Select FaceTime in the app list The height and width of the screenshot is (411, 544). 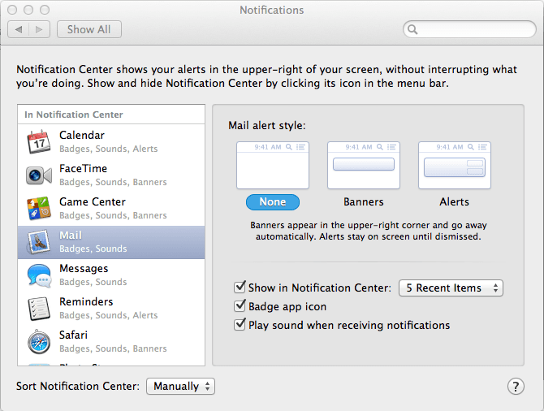pyautogui.click(x=111, y=175)
